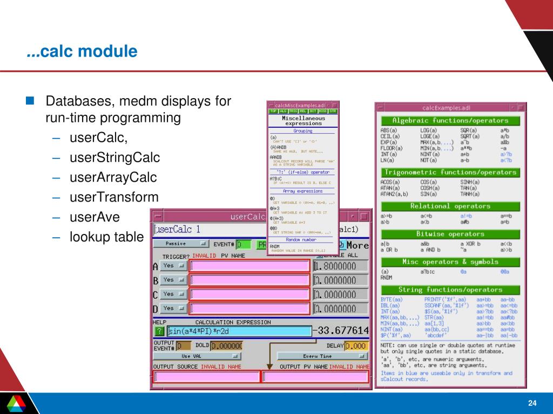Click the result value -33.677614
Image resolution: width=553 pixels, height=414 pixels.
click(341, 330)
